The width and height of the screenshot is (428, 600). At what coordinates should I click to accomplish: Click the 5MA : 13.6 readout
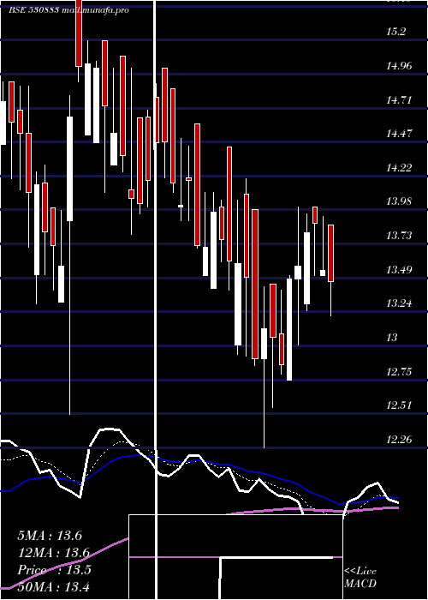coord(50,536)
